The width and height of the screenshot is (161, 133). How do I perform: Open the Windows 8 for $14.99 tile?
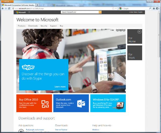(108, 103)
